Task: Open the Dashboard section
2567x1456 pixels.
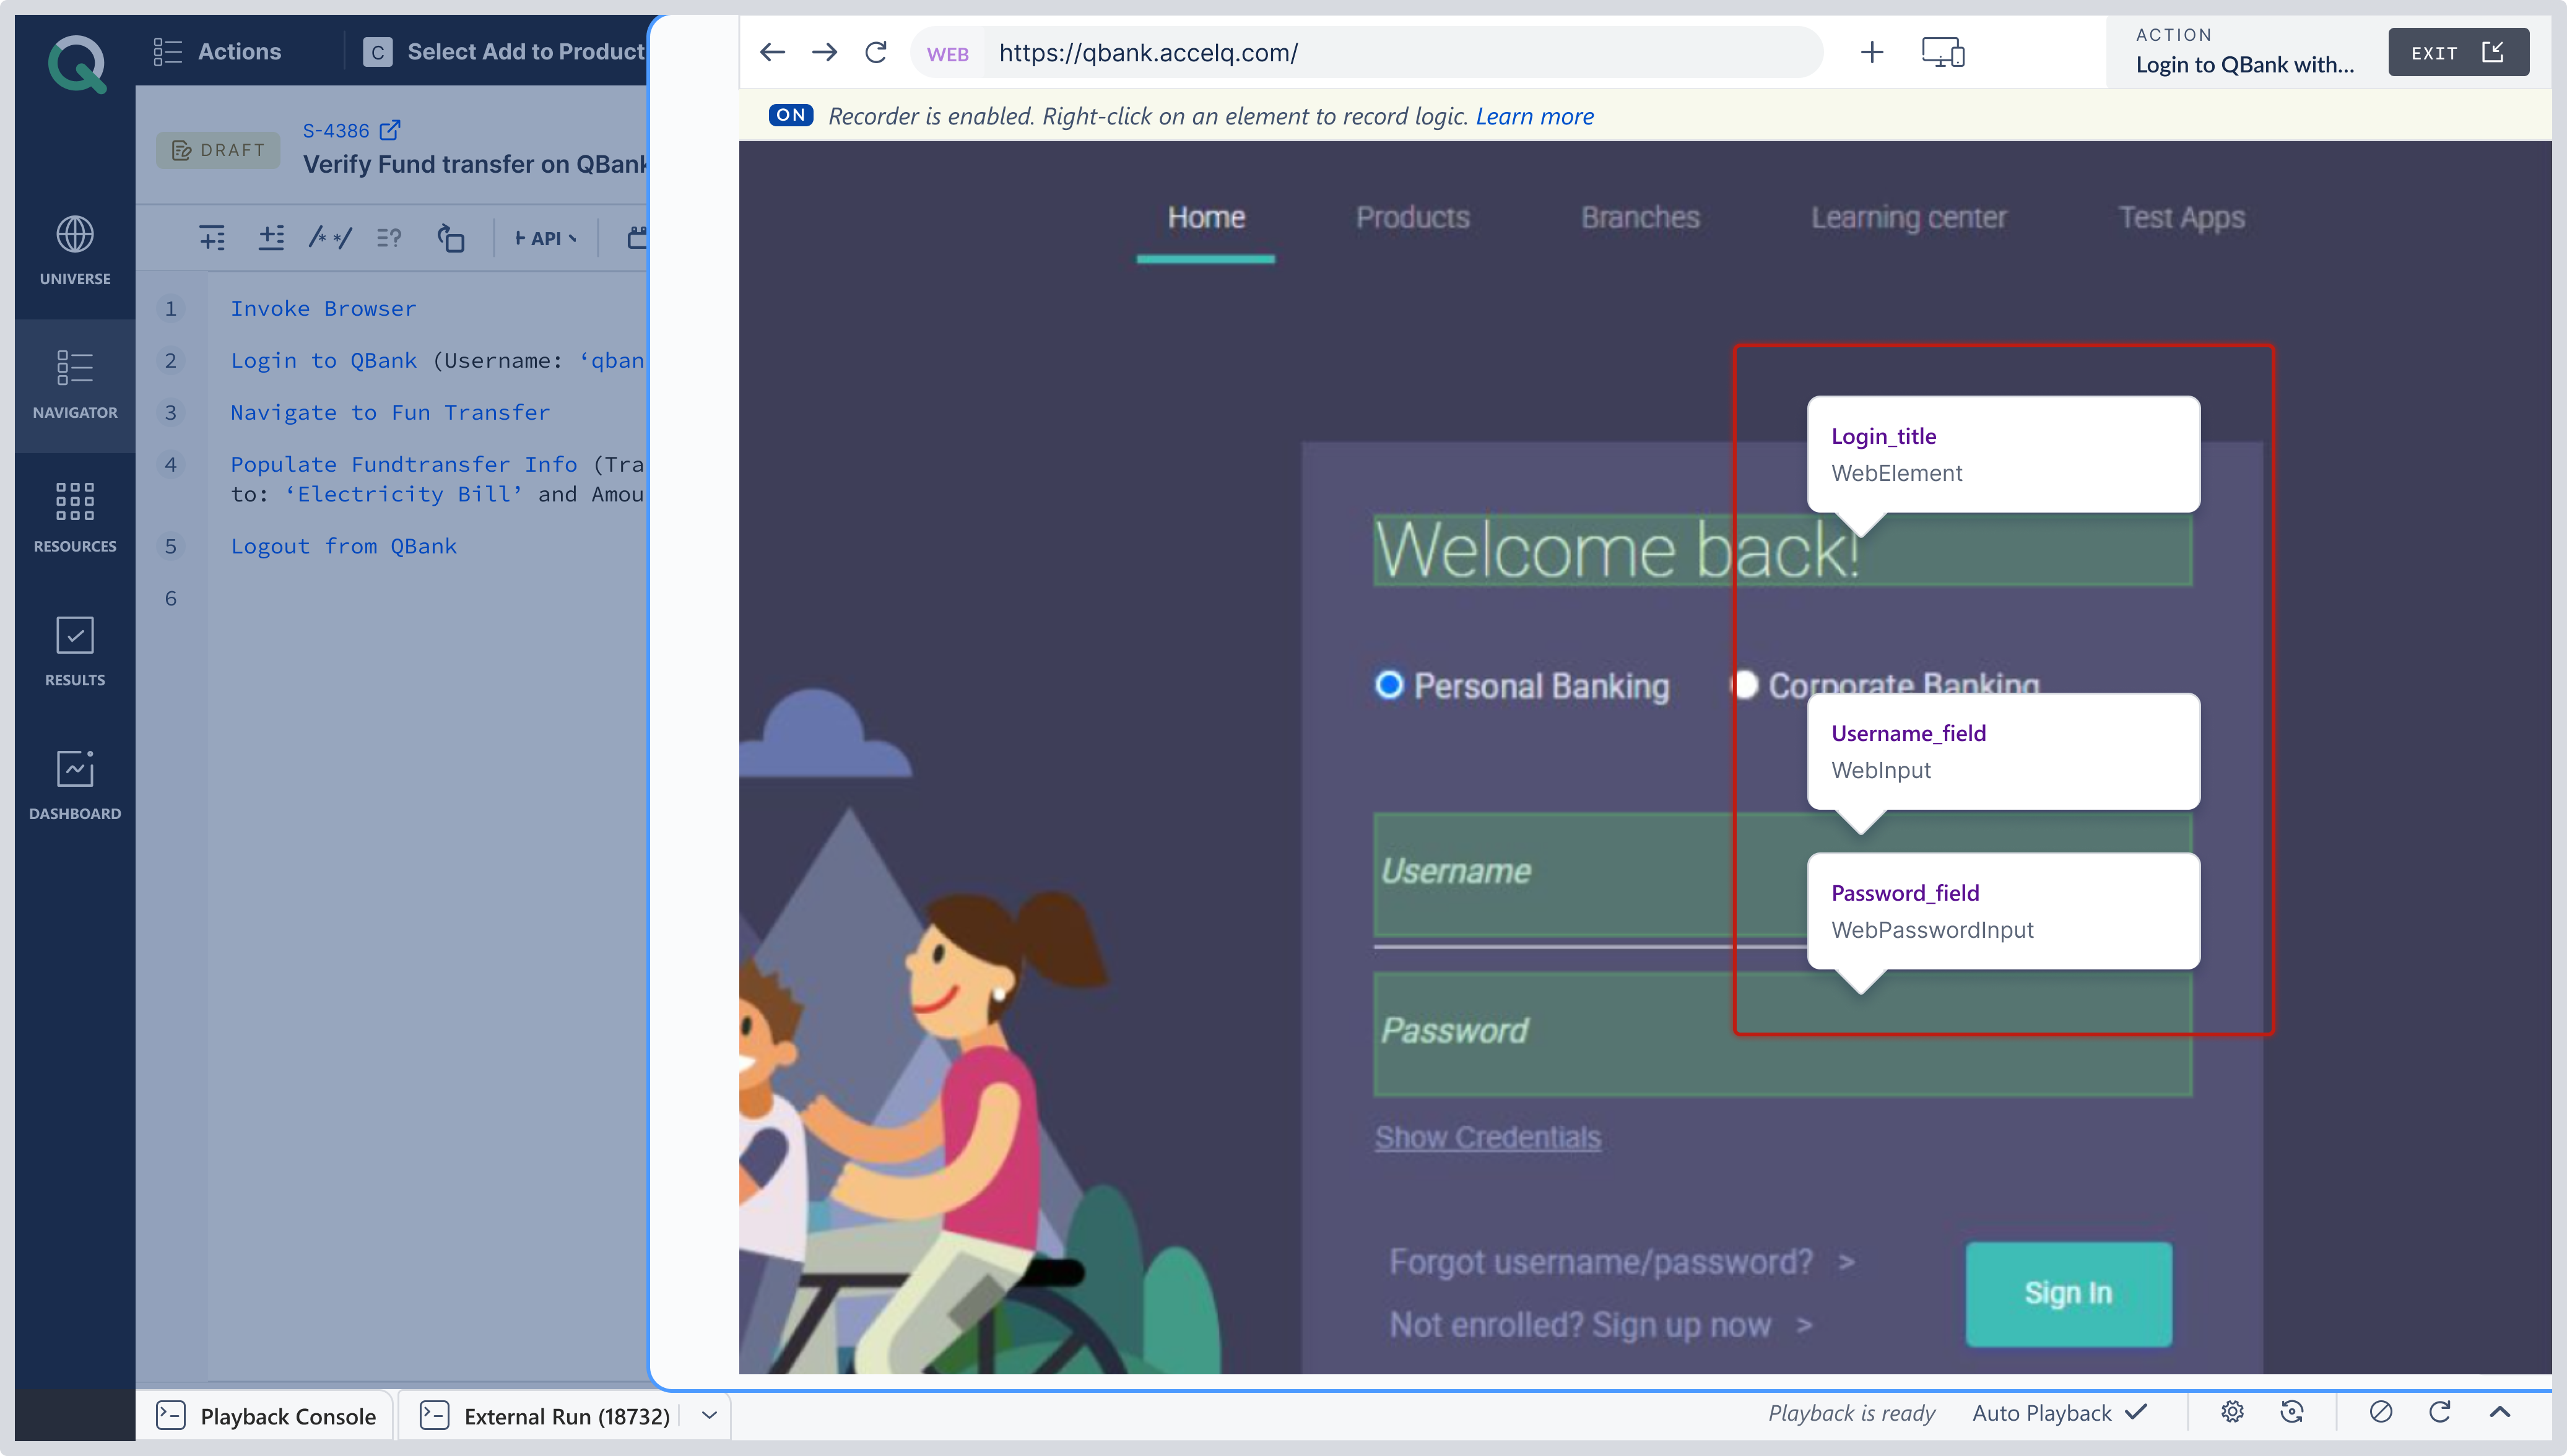Action: tap(75, 786)
